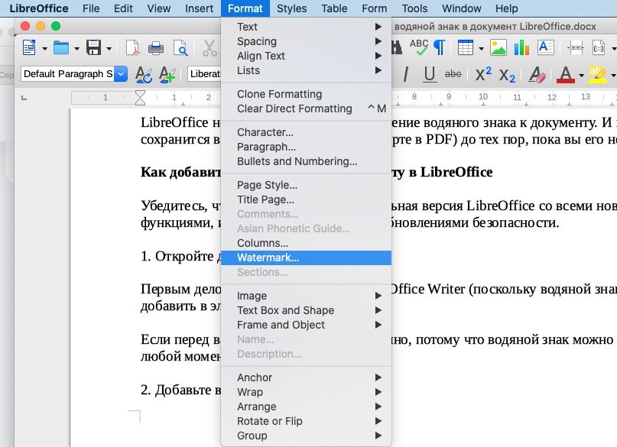Open the Lists submenu
Viewport: 617px width, 447px height.
pyautogui.click(x=306, y=70)
